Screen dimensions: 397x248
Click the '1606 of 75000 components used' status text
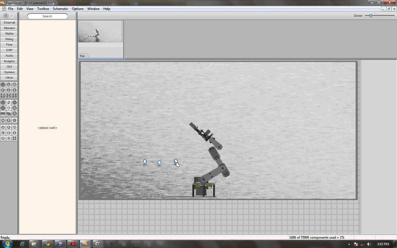(x=317, y=237)
